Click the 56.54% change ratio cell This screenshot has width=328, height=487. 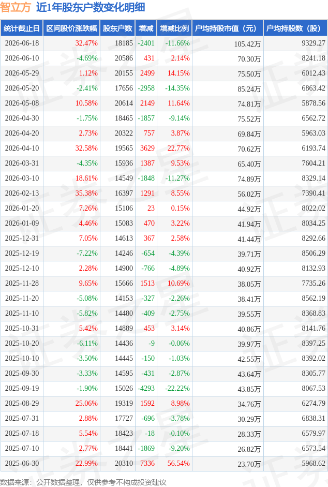pyautogui.click(x=178, y=463)
